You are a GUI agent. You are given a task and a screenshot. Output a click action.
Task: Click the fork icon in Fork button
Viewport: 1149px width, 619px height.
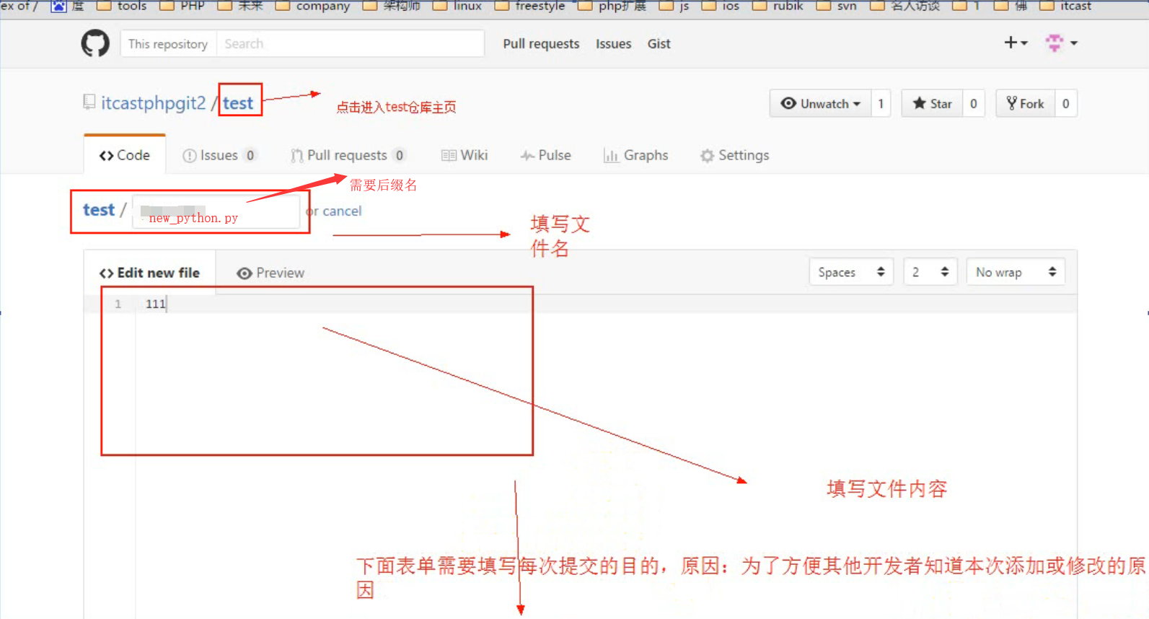[1012, 103]
